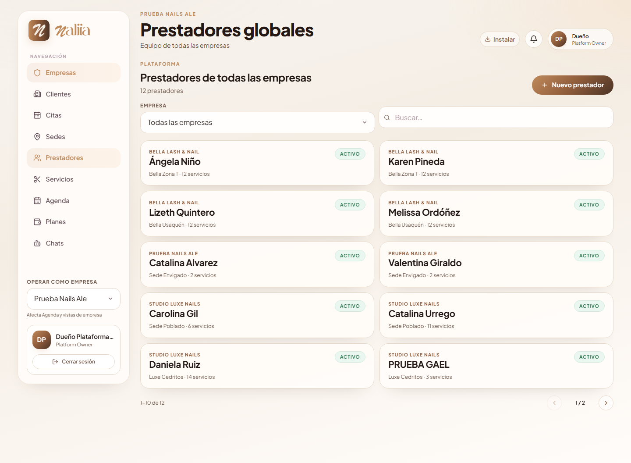
Task: Open the Planes page
Action: 74,222
